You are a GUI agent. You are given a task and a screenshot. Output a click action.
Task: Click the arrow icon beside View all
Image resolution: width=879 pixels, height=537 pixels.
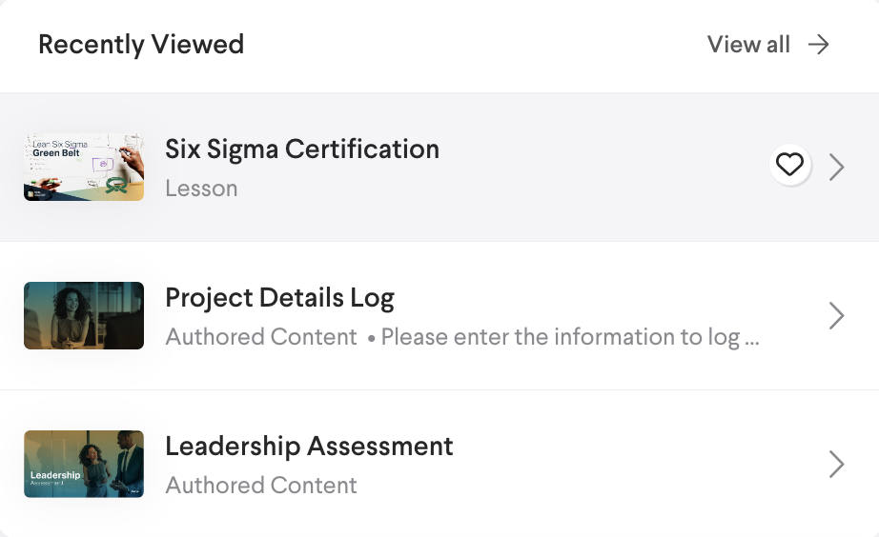(819, 45)
